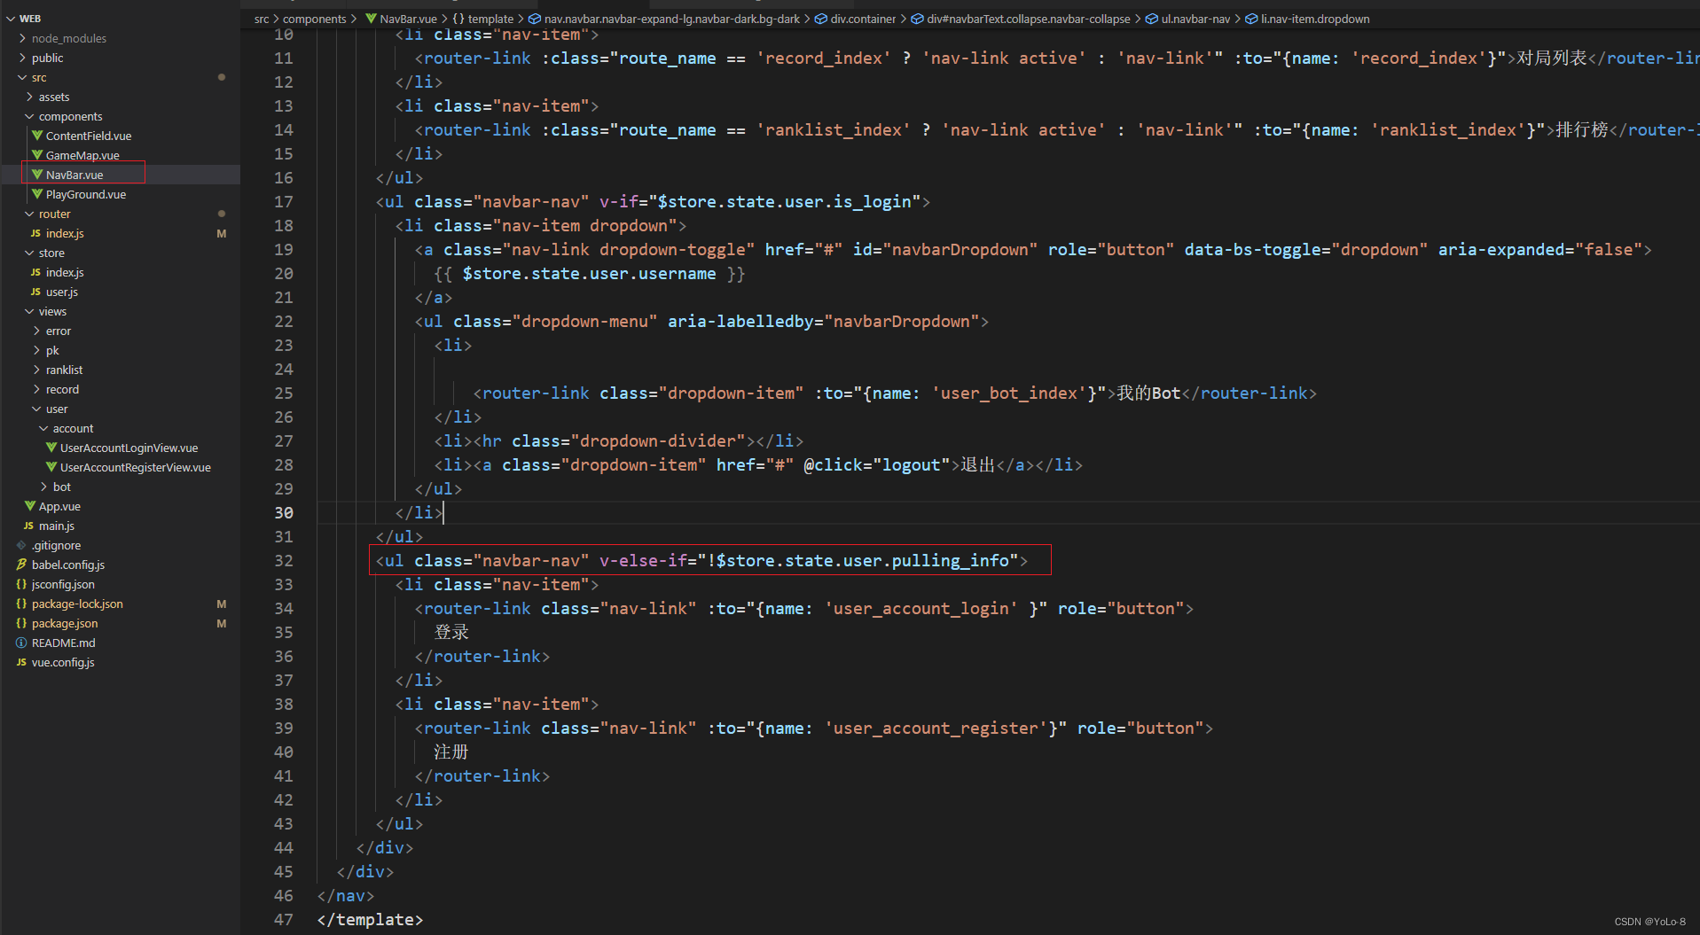Click line number 30 in gutter

tap(284, 512)
